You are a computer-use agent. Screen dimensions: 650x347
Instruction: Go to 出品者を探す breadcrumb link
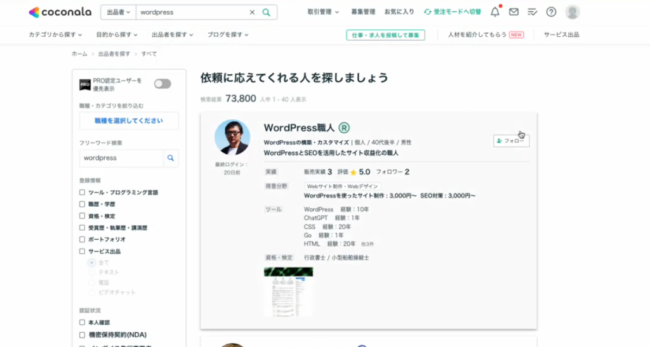(x=114, y=54)
